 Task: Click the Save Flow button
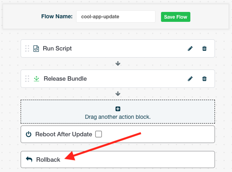coord(176,17)
